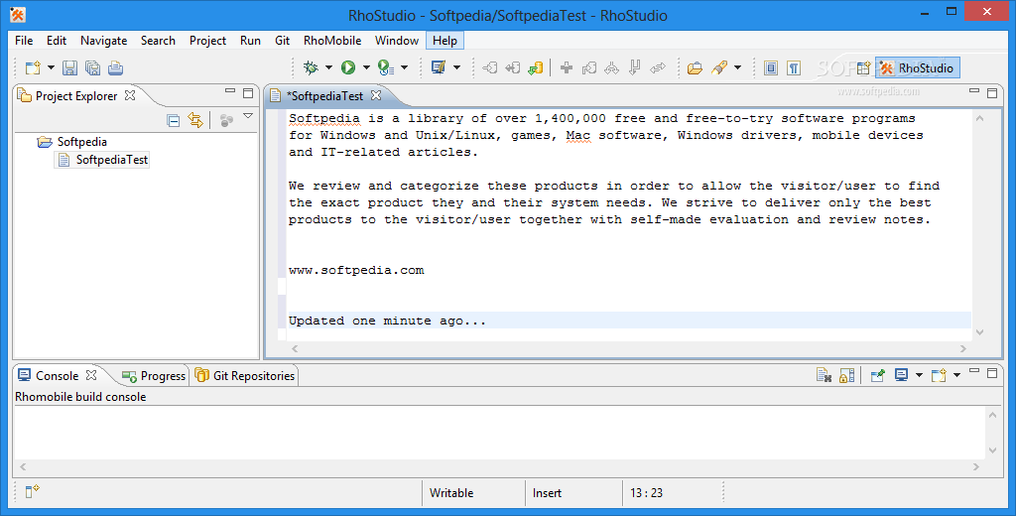The image size is (1016, 516).
Task: Open the Project menu
Action: [208, 41]
